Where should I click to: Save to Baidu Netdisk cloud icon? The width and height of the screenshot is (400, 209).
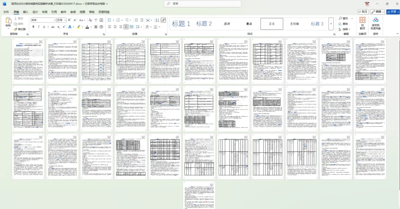(x=376, y=20)
